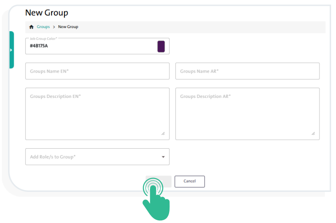This screenshot has width=336, height=223.
Task: Click into the Groups Name EN field
Action: (x=97, y=71)
